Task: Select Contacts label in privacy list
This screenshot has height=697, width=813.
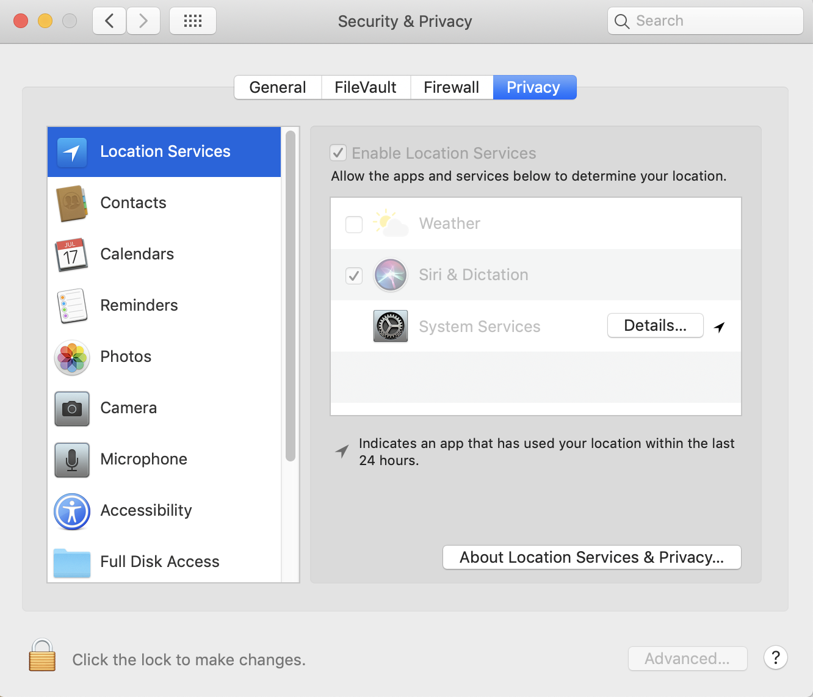Action: [133, 203]
